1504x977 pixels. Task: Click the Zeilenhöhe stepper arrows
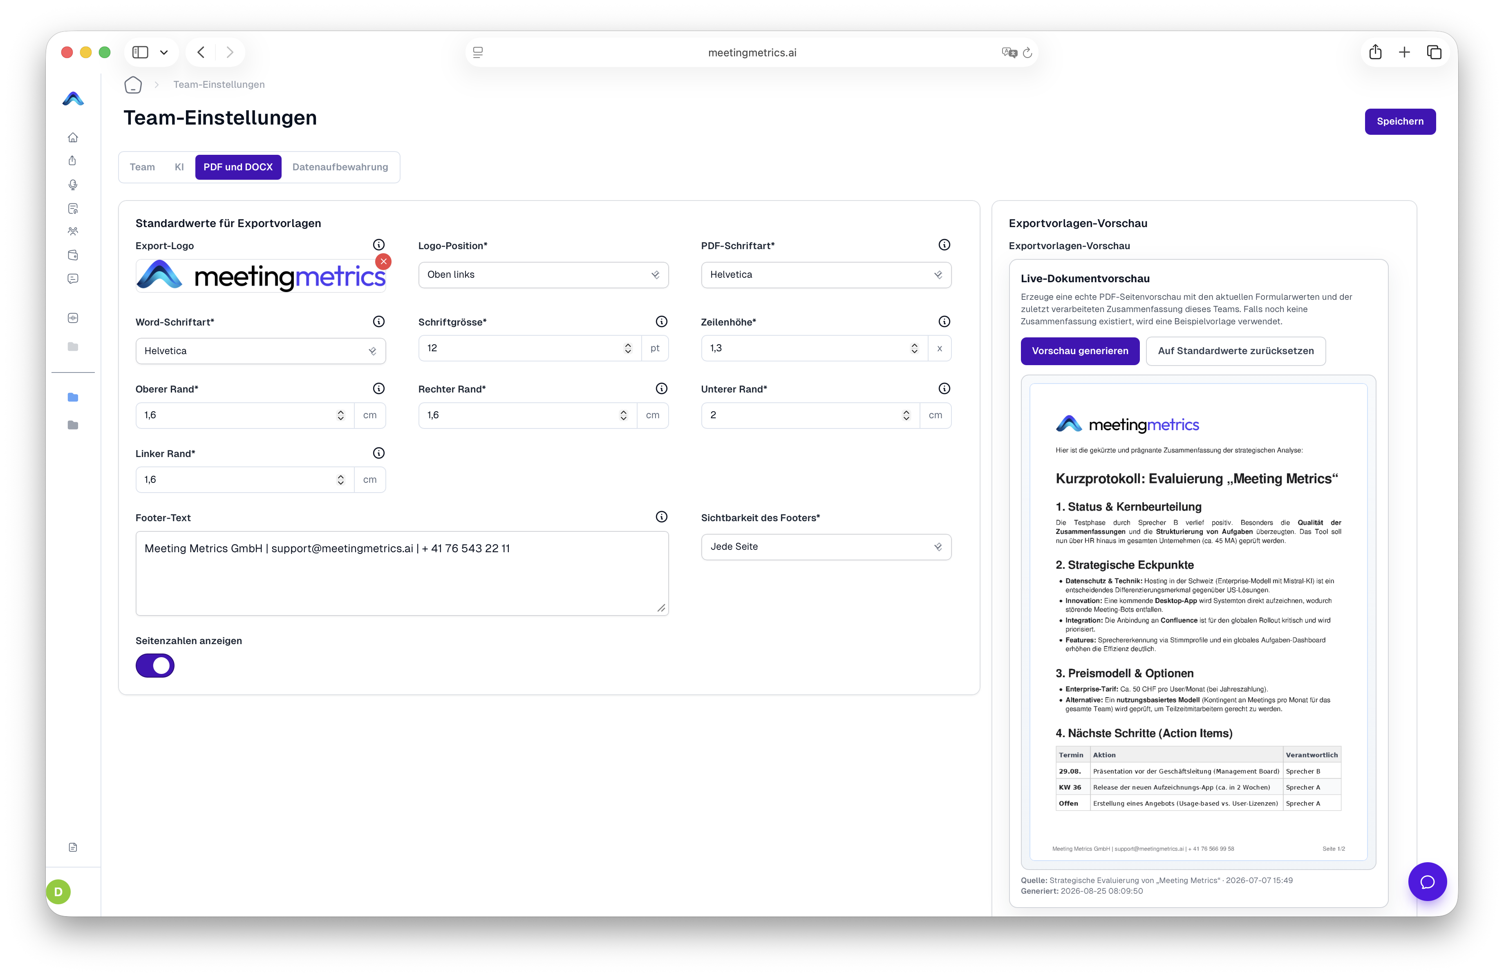(x=914, y=349)
